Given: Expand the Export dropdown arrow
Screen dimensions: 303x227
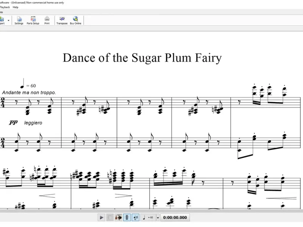Looking at the screenshot, I should coord(8,20).
